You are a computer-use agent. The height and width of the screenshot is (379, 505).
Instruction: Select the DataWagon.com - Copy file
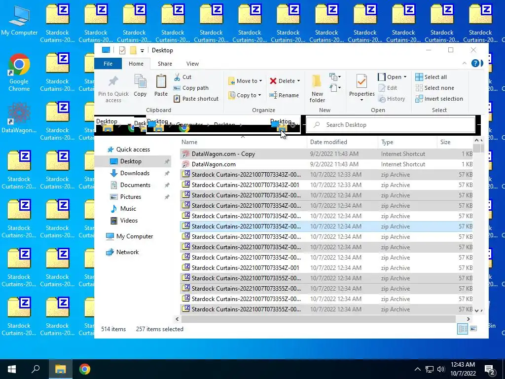326,154
